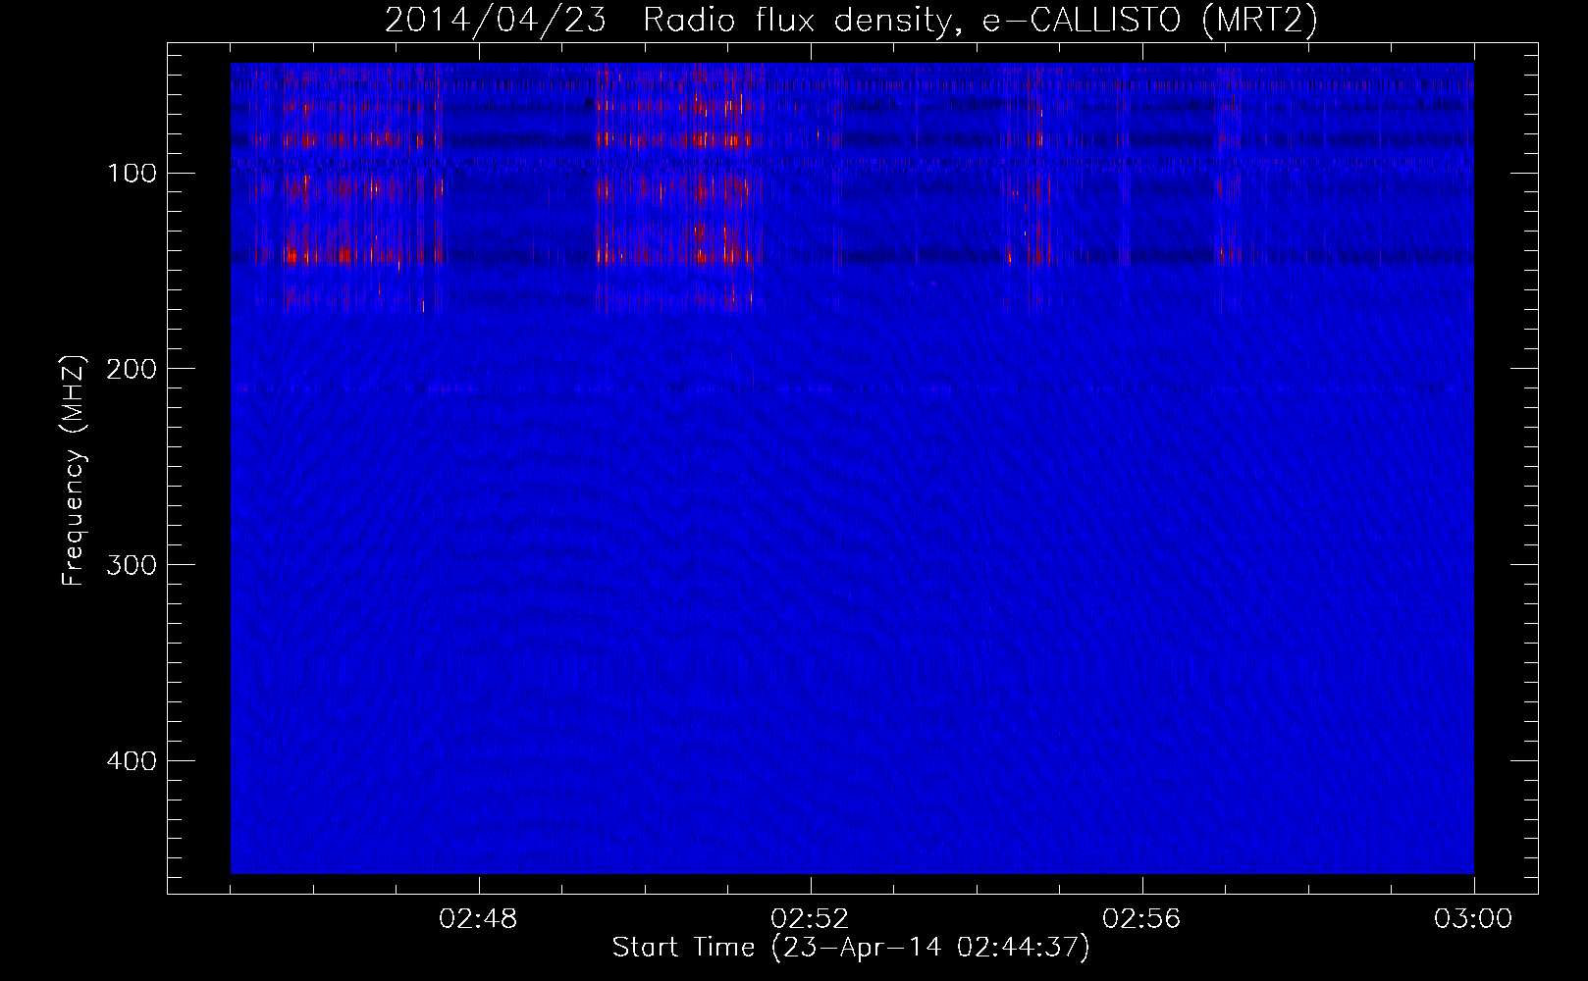Viewport: 1588px width, 981px height.
Task: Click the 03:00 time axis label
Action: pyautogui.click(x=1473, y=919)
